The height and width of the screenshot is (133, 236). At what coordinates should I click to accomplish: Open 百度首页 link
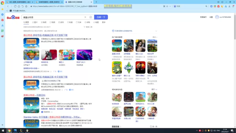coord(203,17)
